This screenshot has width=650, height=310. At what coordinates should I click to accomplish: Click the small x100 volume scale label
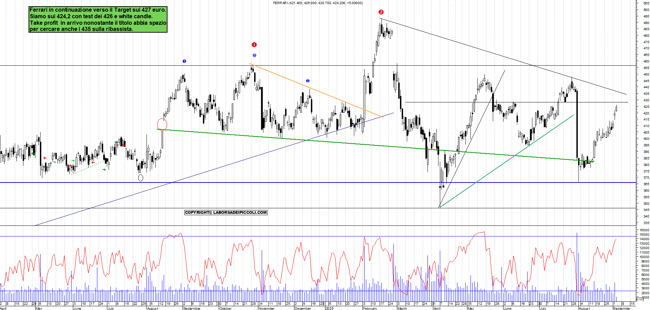click(x=640, y=300)
